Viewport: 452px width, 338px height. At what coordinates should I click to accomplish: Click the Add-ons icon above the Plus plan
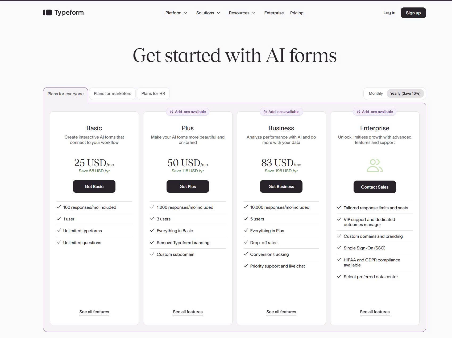(x=171, y=112)
